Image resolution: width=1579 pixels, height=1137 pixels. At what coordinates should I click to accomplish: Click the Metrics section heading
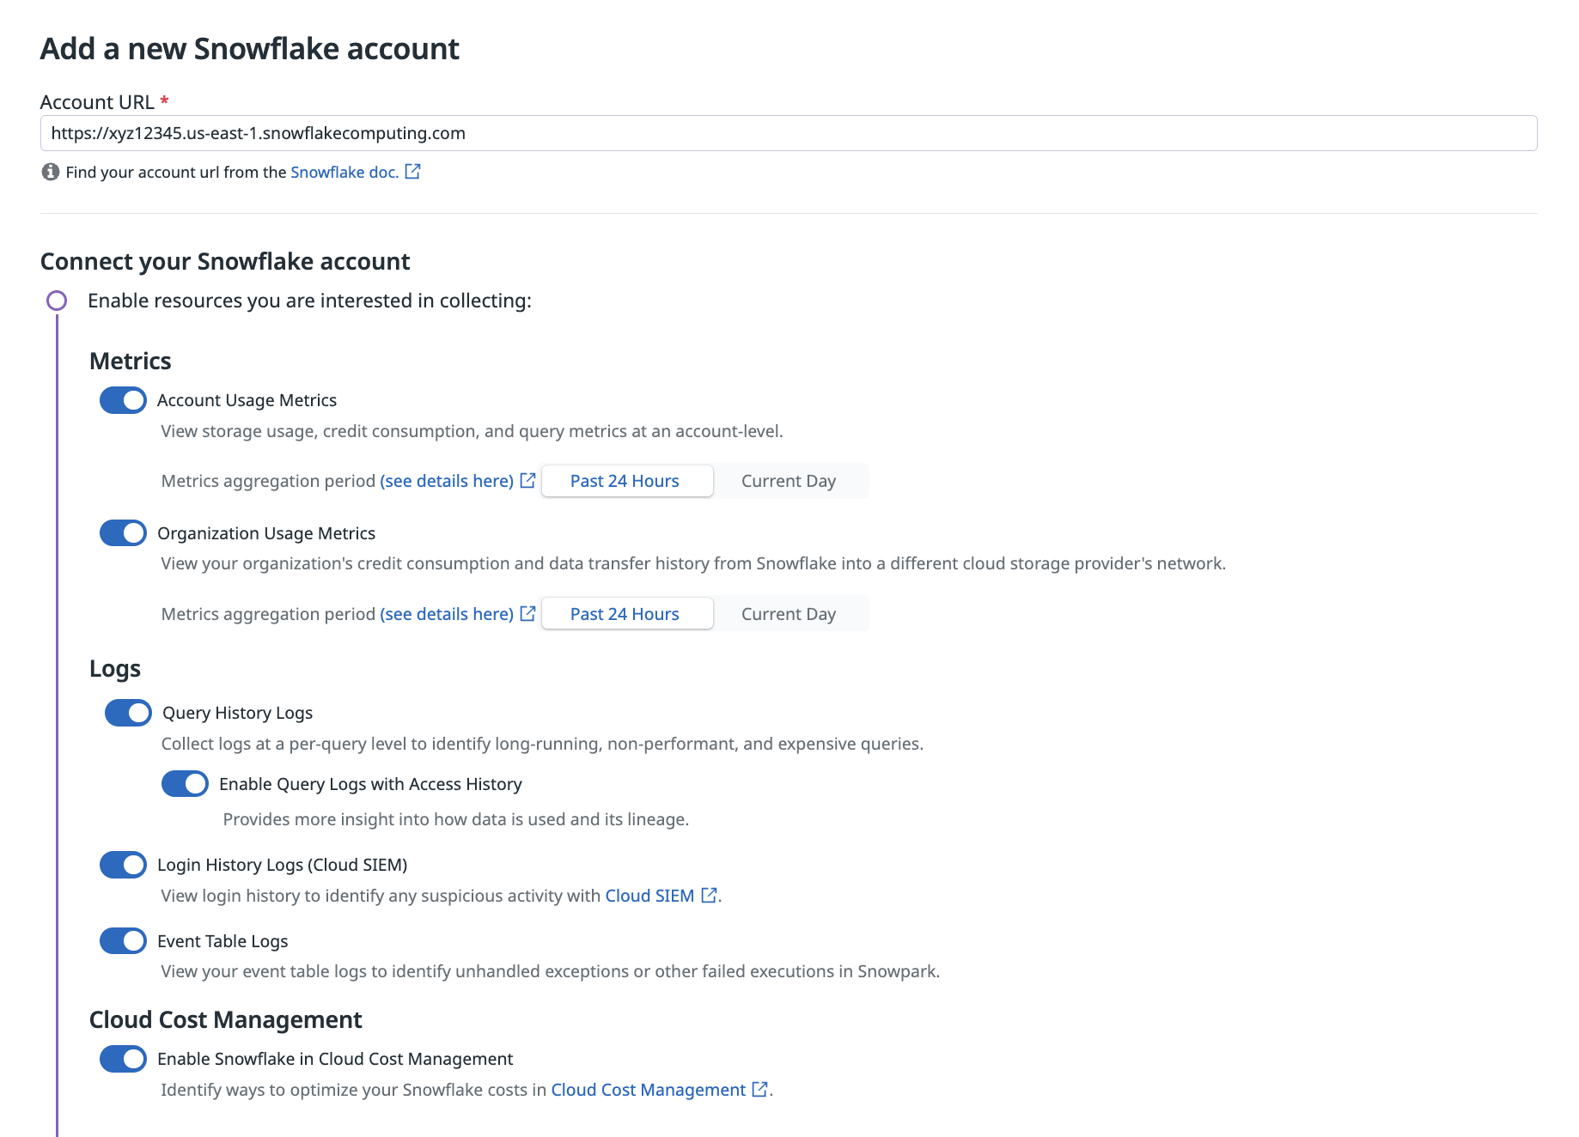point(131,361)
